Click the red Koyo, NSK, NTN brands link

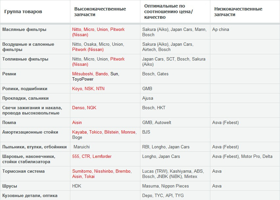[88, 88]
